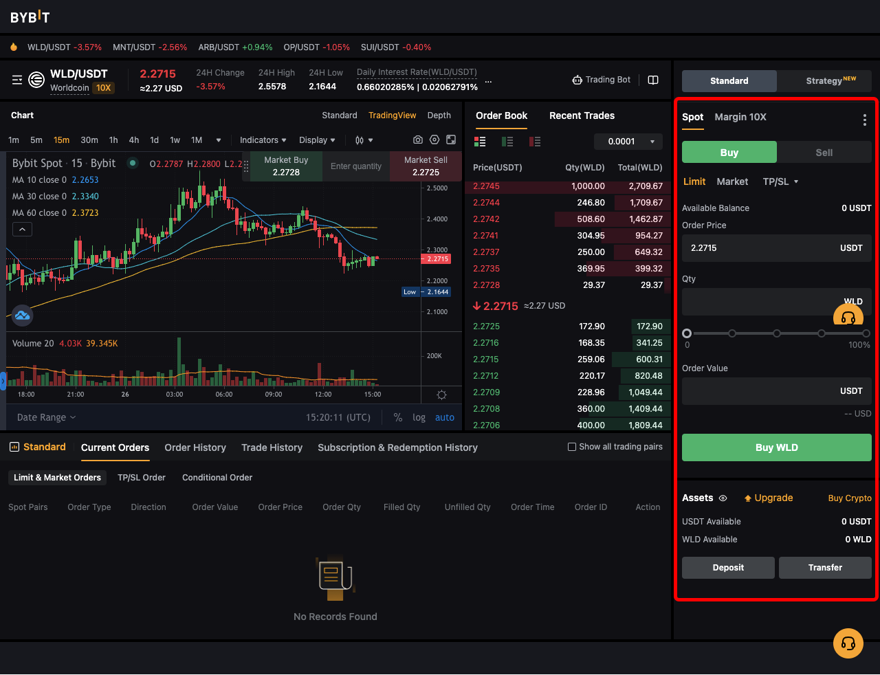Switch to Recent Trades tab

click(x=582, y=115)
